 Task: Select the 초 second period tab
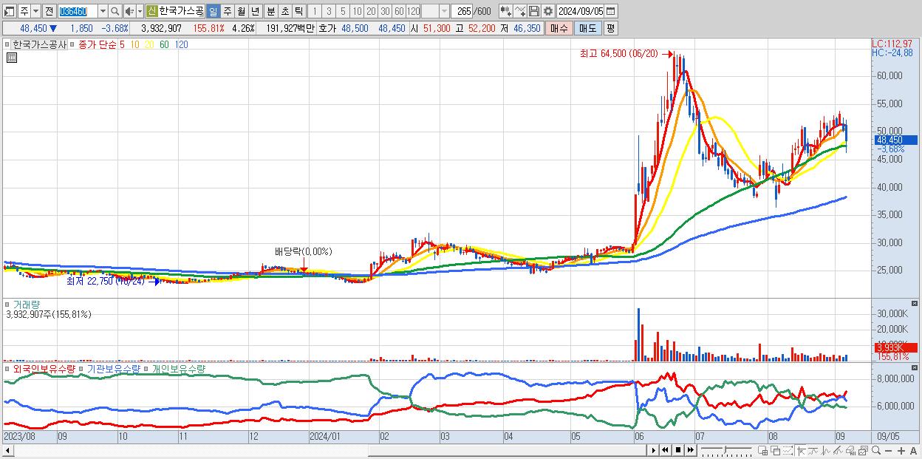pos(284,11)
